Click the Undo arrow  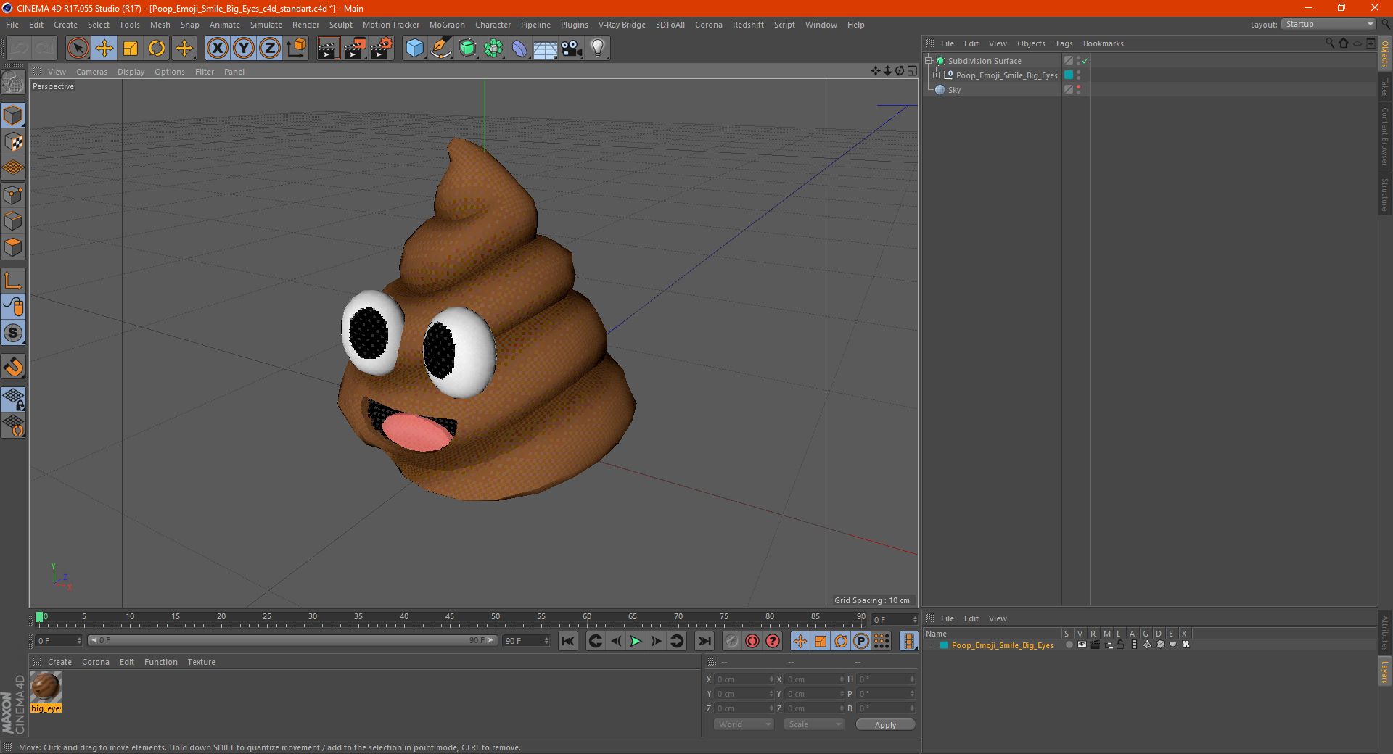19,49
